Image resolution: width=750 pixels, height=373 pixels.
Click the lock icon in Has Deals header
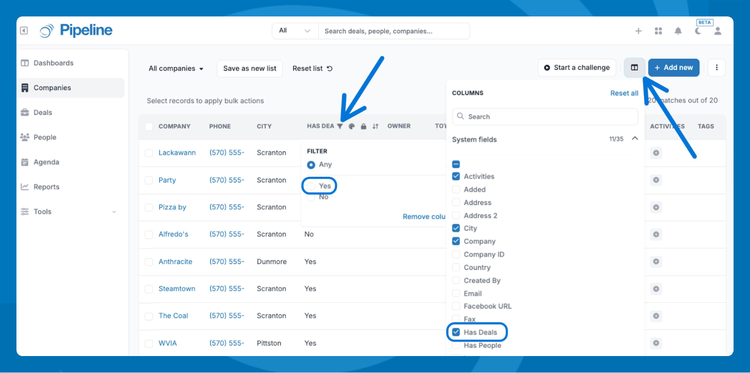363,126
